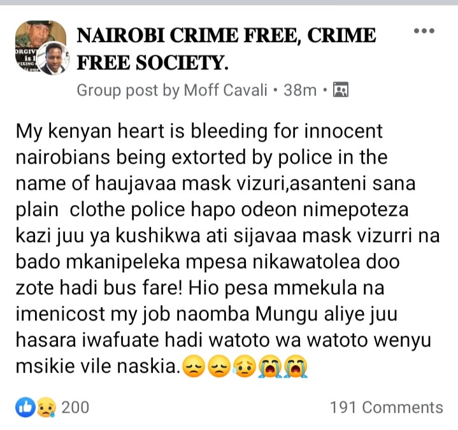Click the last loudly crying emoji
Screen dimensions: 458x430
[296, 366]
